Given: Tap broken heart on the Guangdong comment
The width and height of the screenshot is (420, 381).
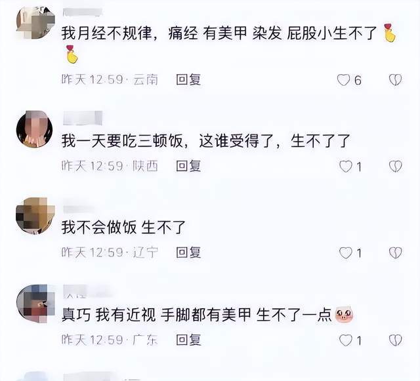Looking at the screenshot, I should point(395,340).
